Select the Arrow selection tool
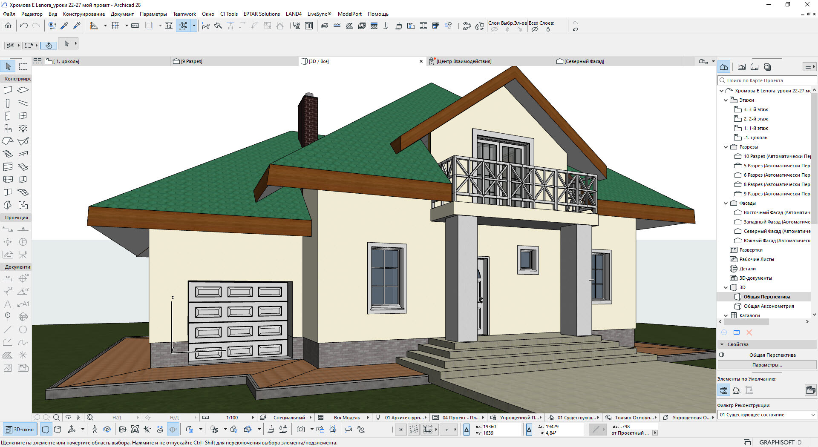Viewport: 818px width, 447px height. (8, 66)
